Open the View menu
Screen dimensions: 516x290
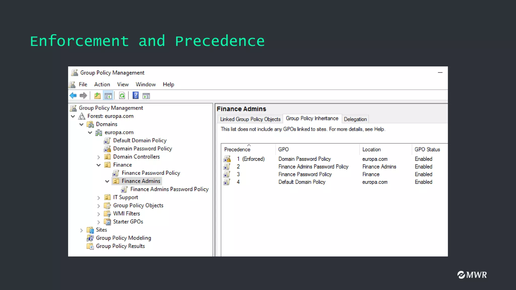pos(123,85)
